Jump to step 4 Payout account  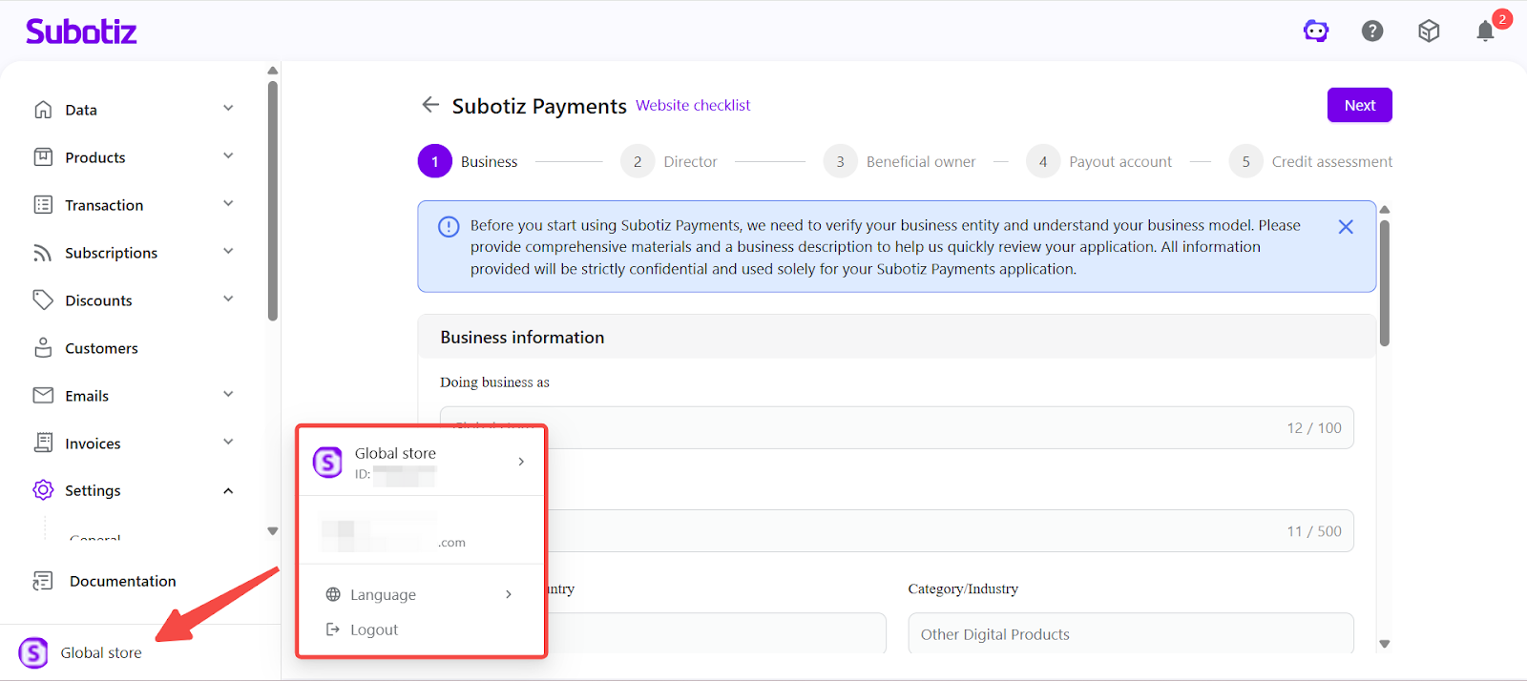pos(1100,162)
